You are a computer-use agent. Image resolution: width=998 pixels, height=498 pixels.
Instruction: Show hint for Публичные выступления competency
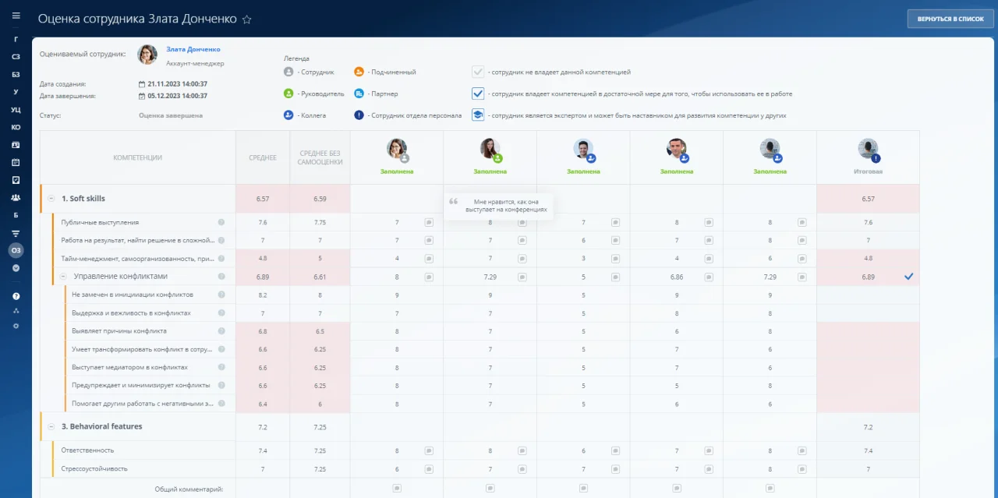click(x=221, y=222)
